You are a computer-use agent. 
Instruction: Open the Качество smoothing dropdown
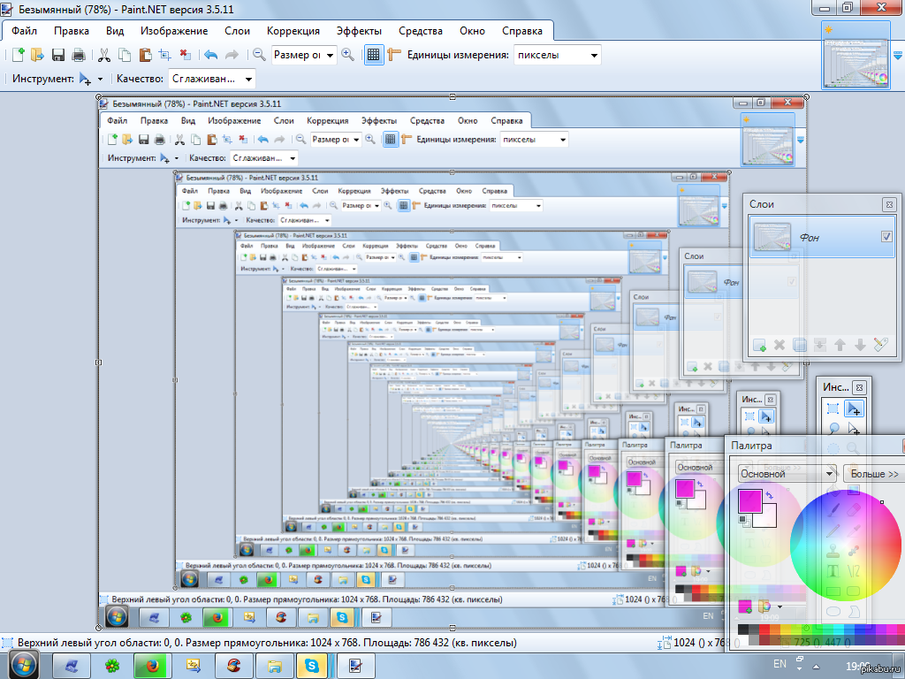[211, 79]
